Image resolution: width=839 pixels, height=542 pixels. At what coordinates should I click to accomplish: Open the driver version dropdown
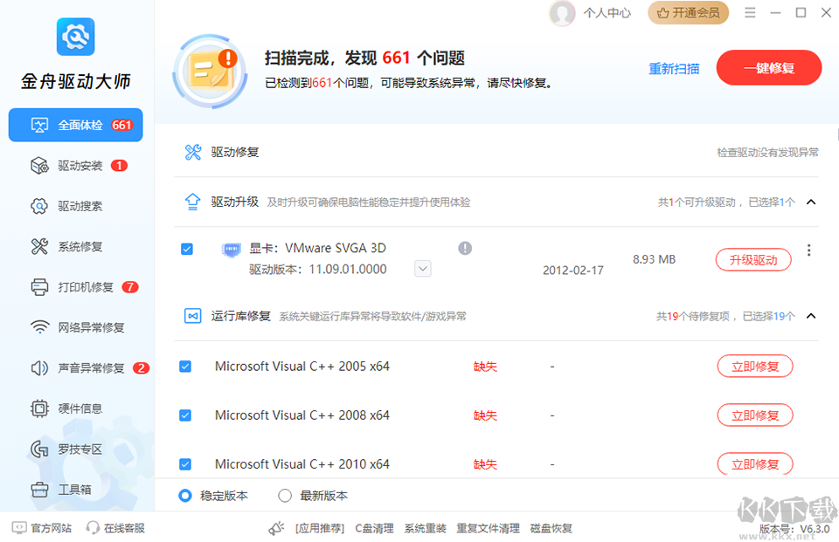(x=423, y=269)
